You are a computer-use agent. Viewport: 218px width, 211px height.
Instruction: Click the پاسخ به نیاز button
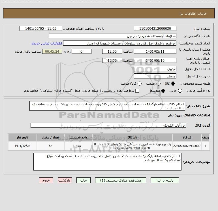[164, 180]
